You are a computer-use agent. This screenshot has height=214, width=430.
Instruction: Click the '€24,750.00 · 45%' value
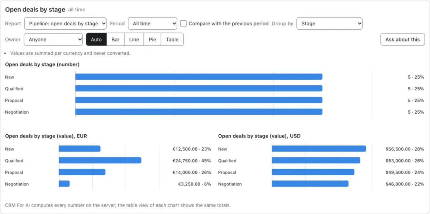tap(192, 161)
